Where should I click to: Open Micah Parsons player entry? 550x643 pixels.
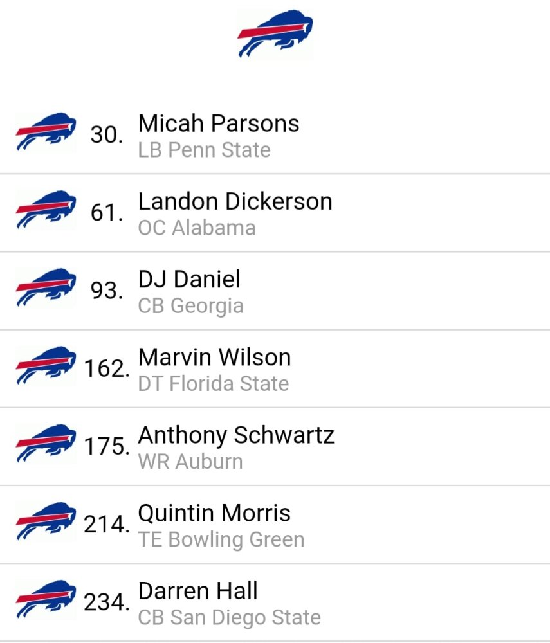click(275, 135)
